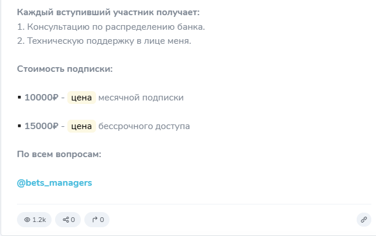Click the Стоимость подписки heading
Image resolution: width=376 pixels, height=236 pixels.
click(x=64, y=69)
